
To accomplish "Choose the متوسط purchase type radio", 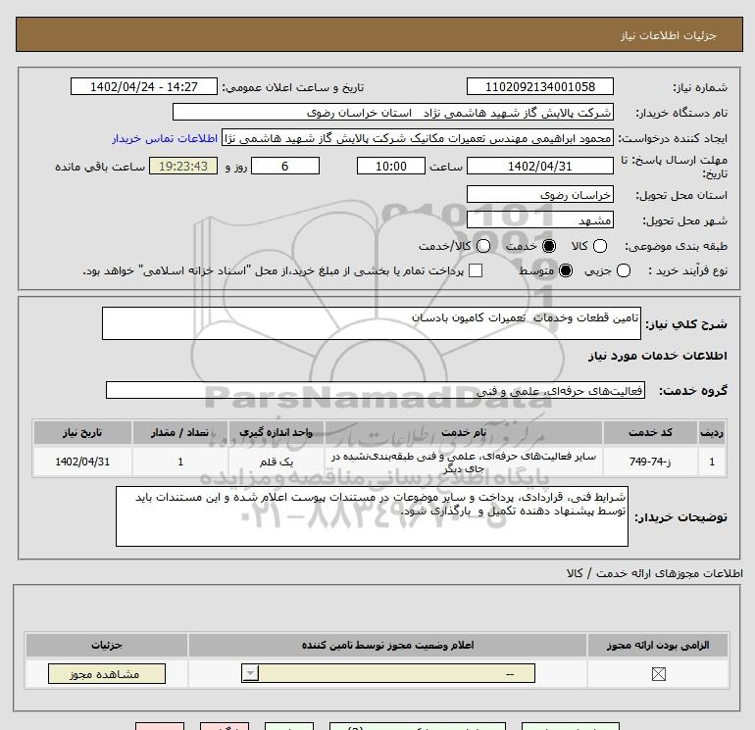I will [x=566, y=270].
